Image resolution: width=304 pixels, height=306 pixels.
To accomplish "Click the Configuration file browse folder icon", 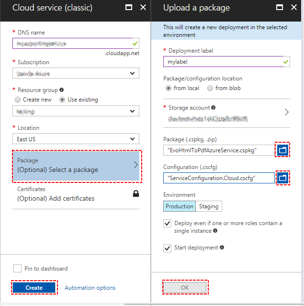I will [282, 178].
